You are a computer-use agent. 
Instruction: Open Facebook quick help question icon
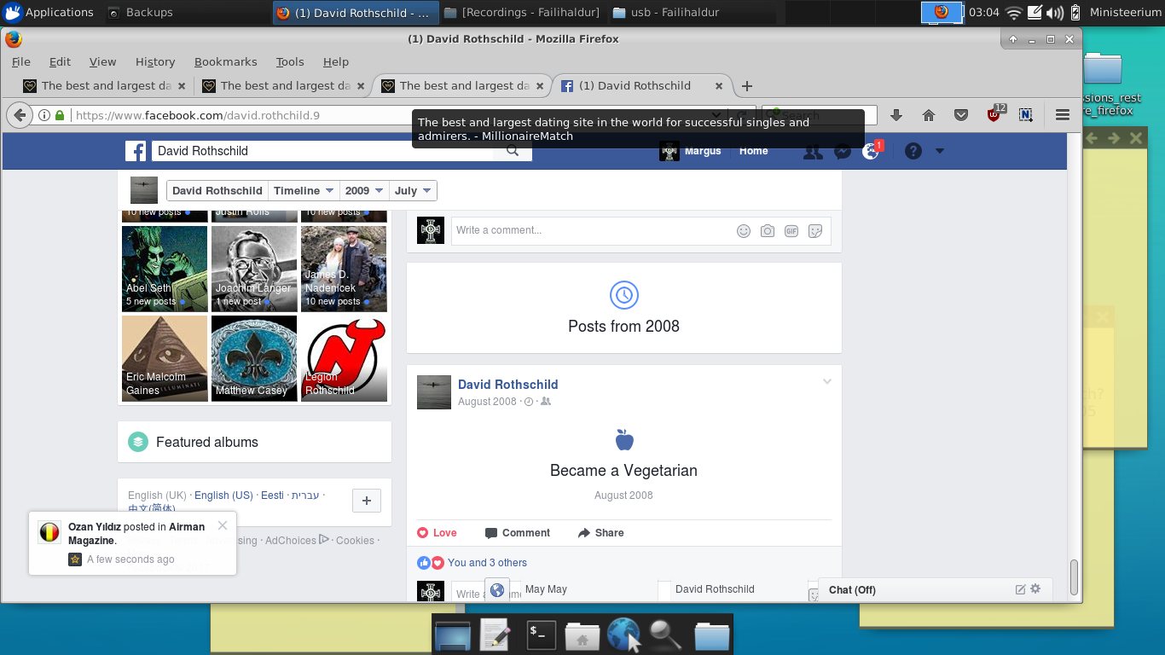point(913,151)
